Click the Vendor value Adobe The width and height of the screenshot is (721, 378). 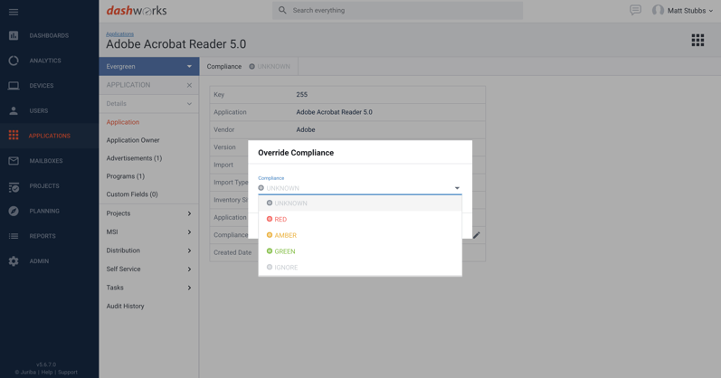[x=306, y=129]
